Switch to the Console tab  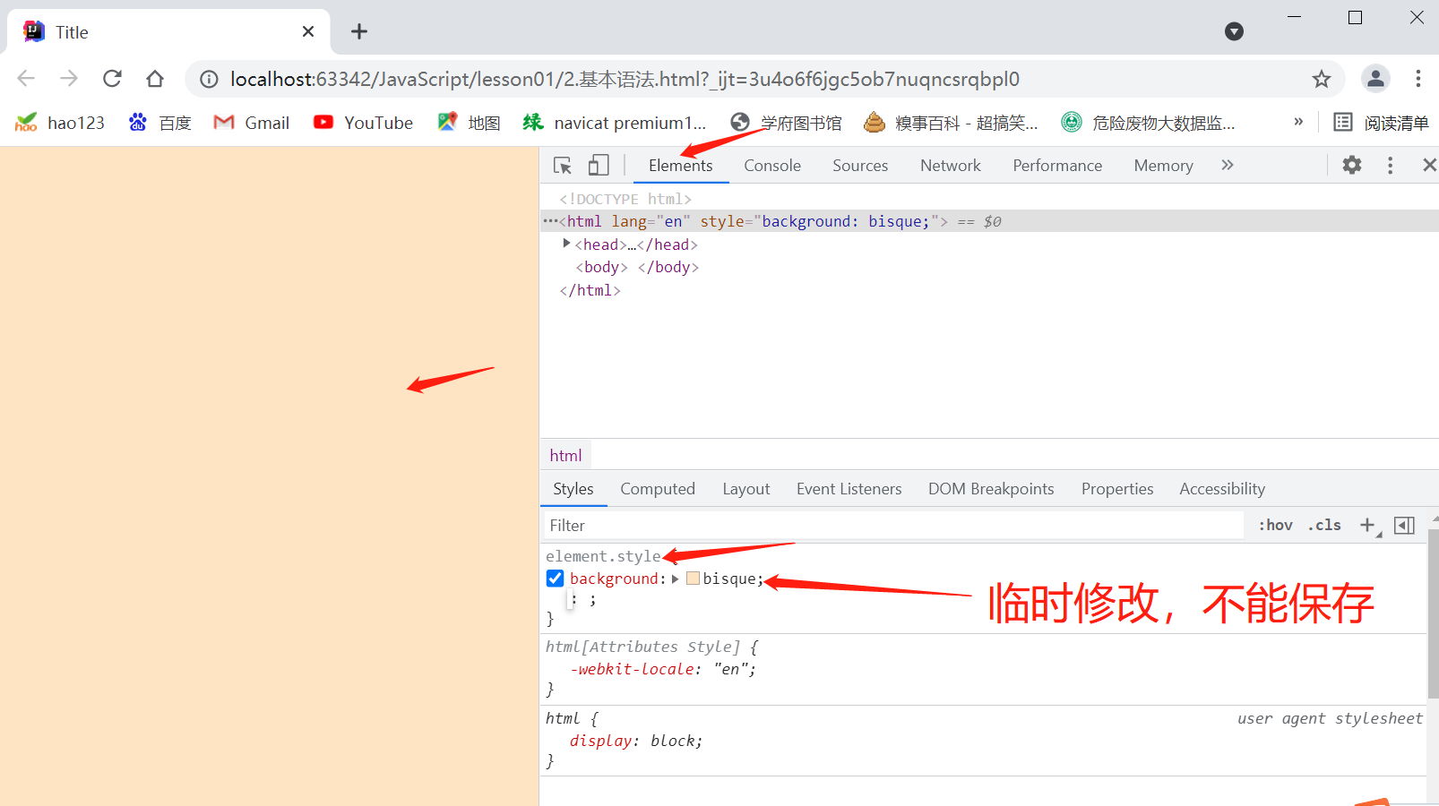pyautogui.click(x=772, y=166)
